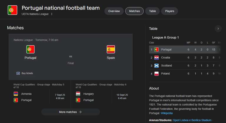Viewport: 226px width, 123px height.
Task: Open the Portugal vs Spain Final card
Action: pyautogui.click(x=71, y=57)
